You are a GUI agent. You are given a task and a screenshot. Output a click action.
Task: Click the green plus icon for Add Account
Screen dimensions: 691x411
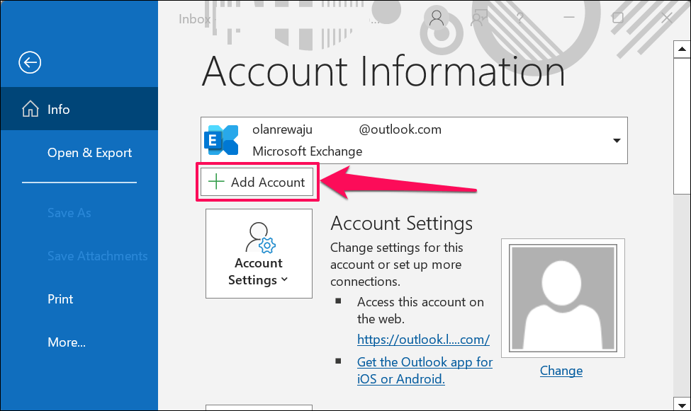coord(216,181)
